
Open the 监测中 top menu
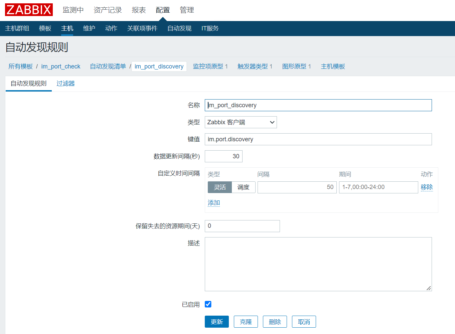pos(73,10)
